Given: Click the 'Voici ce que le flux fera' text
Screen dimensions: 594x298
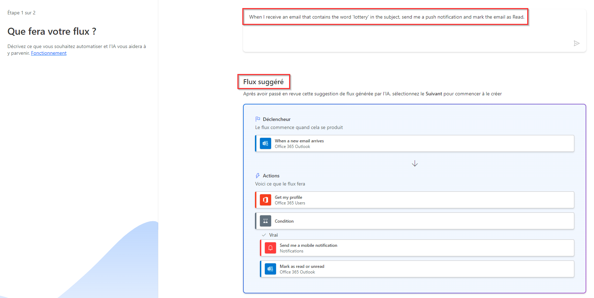Looking at the screenshot, I should (x=280, y=184).
